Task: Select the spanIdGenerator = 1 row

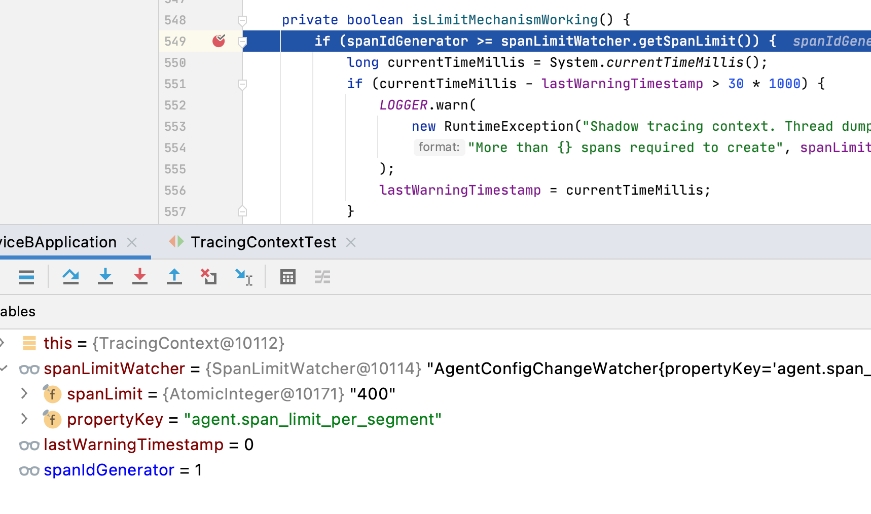Action: tap(435, 470)
